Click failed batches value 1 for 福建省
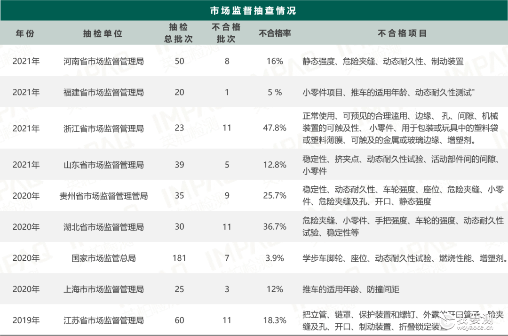 click(x=227, y=92)
